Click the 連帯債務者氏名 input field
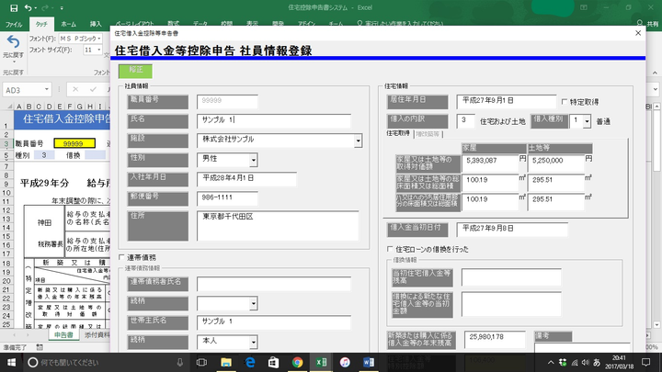Viewport: 662px width, 372px height. pos(274,284)
